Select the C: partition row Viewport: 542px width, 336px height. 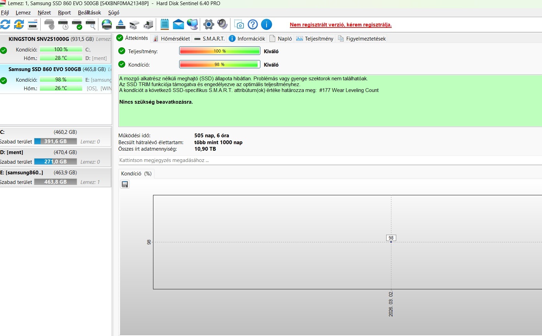tap(55, 137)
